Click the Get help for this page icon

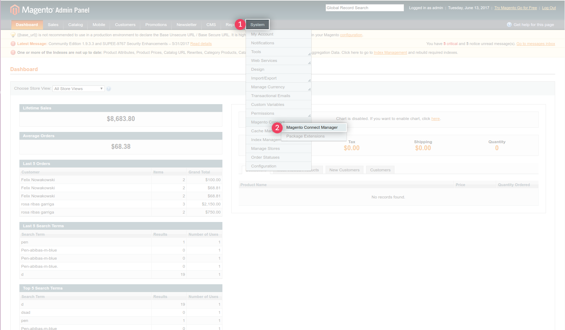[509, 25]
